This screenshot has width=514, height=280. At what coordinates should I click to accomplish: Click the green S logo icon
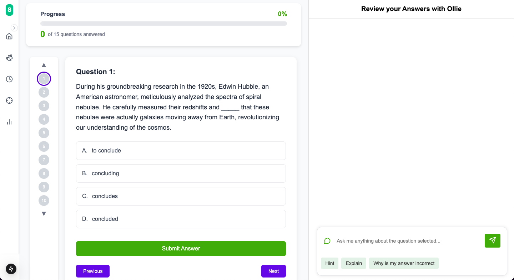click(x=9, y=10)
